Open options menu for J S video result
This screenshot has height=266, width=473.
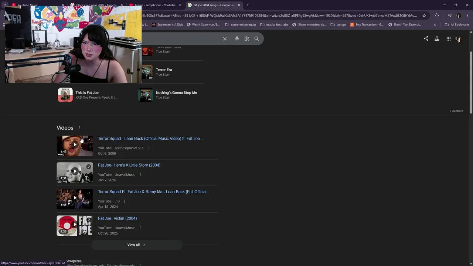(x=125, y=201)
